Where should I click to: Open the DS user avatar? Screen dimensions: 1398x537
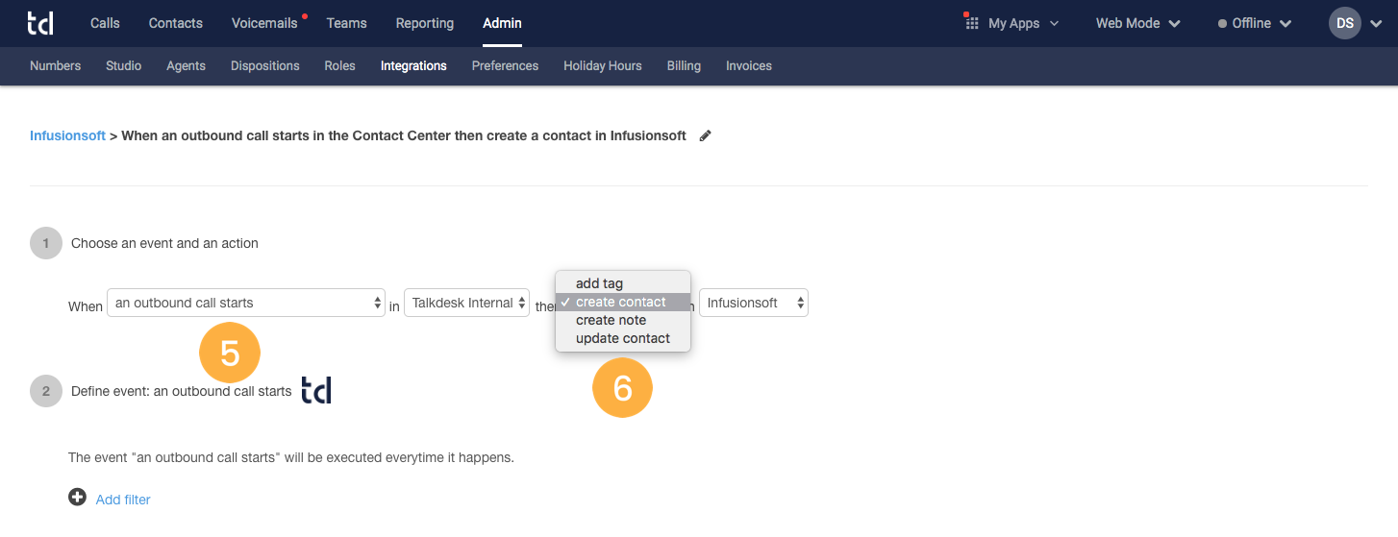tap(1345, 23)
